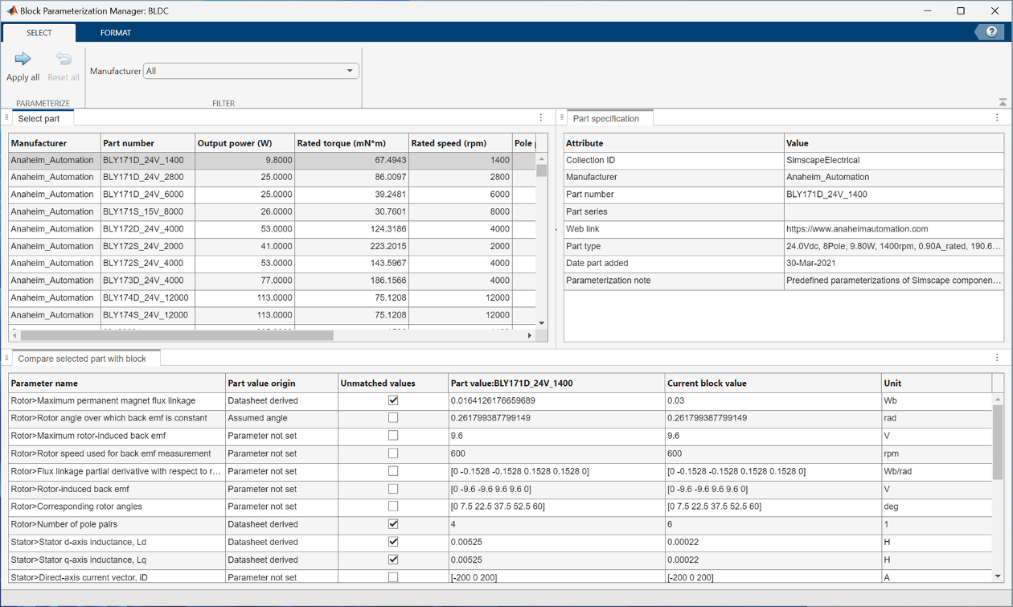1013x607 pixels.
Task: Open Part specification panel options menu
Action: pyautogui.click(x=997, y=117)
